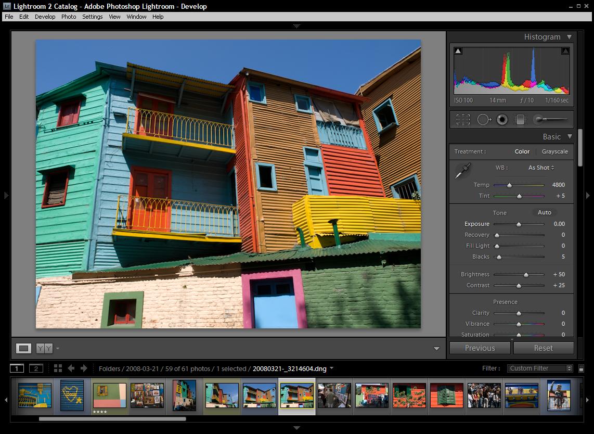
Task: Open the Custom Filter dropdown
Action: pos(540,368)
